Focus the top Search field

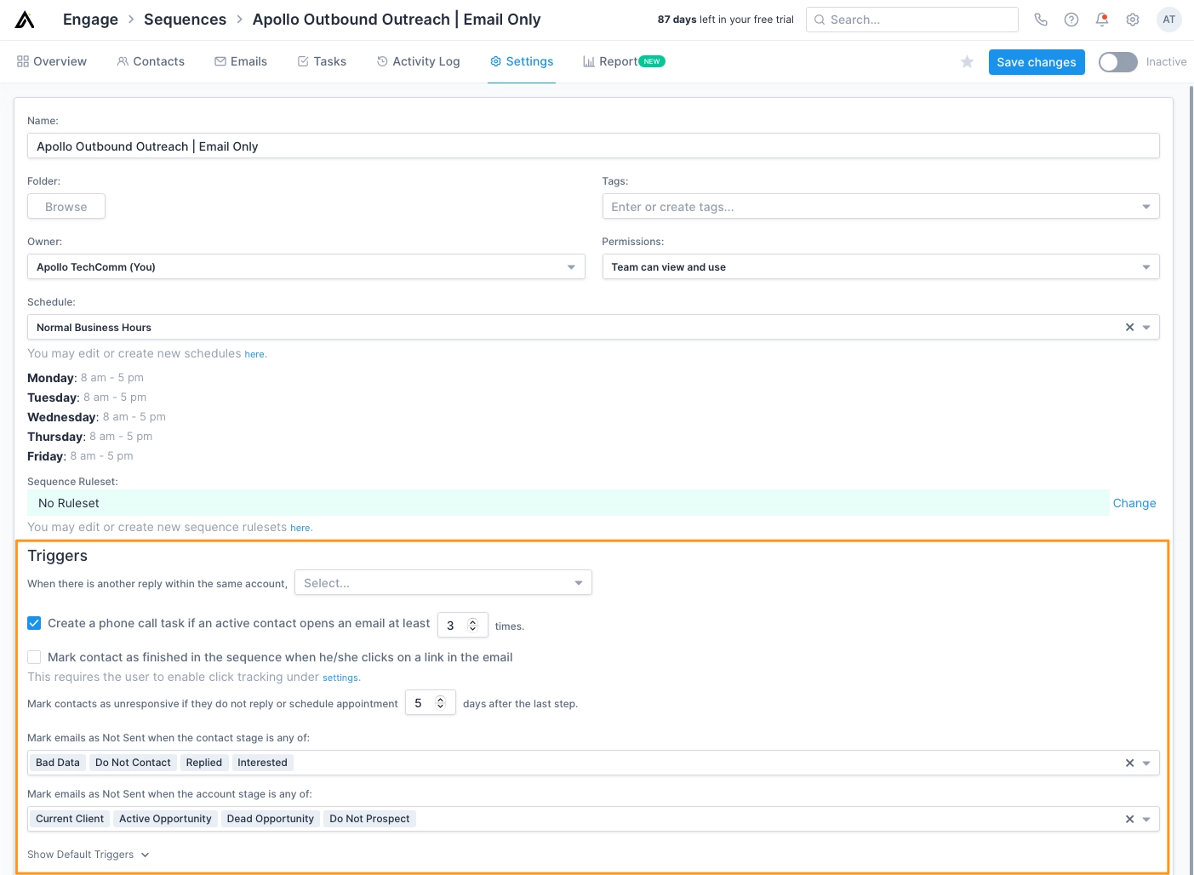pyautogui.click(x=912, y=20)
